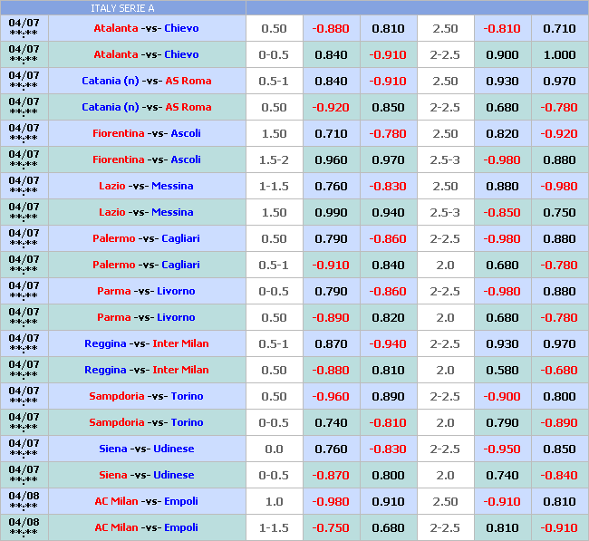Click Empoli in the 1.0 handicap row
This screenshot has width=589, height=541.
click(179, 502)
